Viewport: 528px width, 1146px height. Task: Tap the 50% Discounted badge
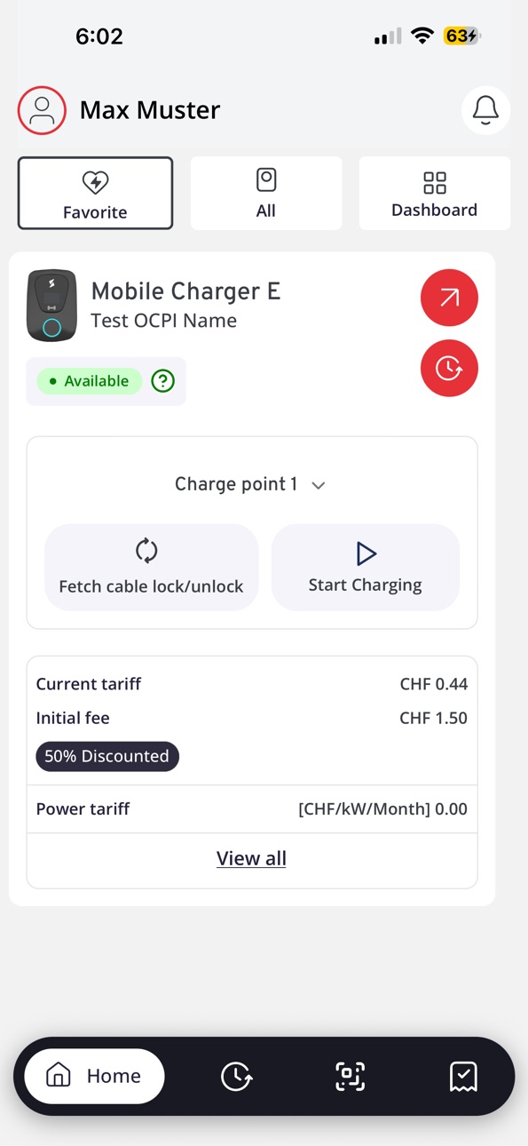(107, 756)
